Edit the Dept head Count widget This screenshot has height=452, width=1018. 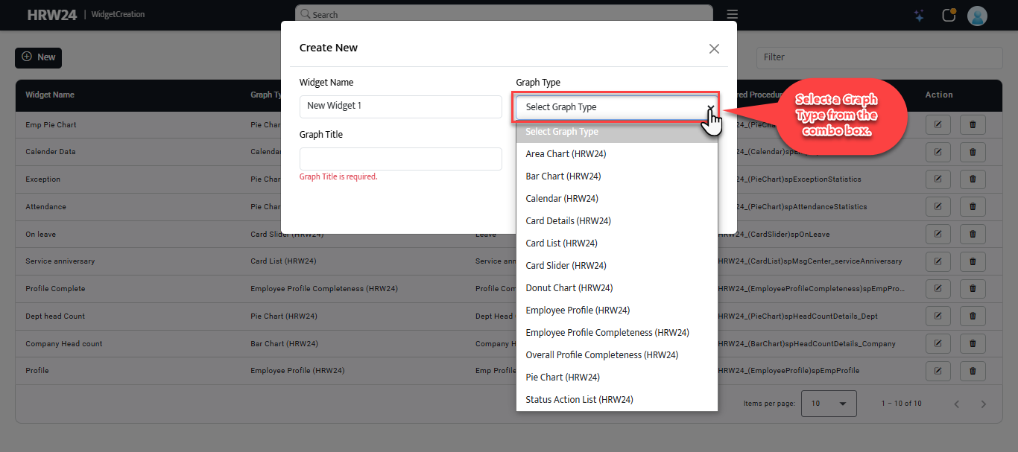(x=938, y=316)
